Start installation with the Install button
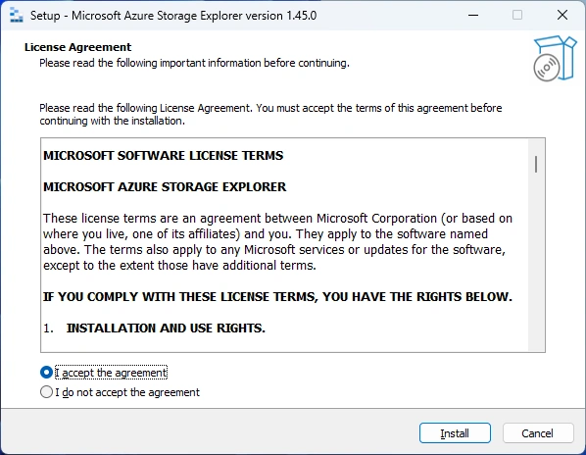Viewport: 586px width, 455px height. coord(455,433)
